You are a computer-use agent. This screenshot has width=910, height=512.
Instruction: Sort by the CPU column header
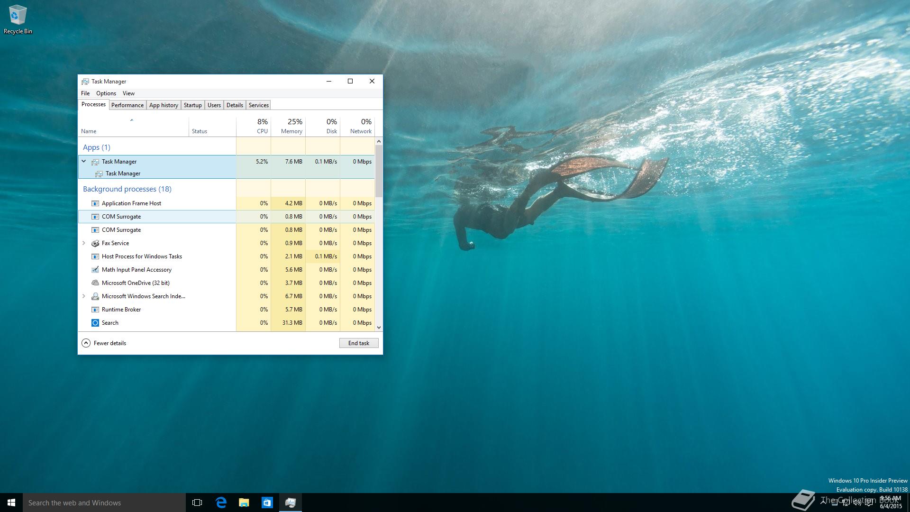click(x=254, y=127)
